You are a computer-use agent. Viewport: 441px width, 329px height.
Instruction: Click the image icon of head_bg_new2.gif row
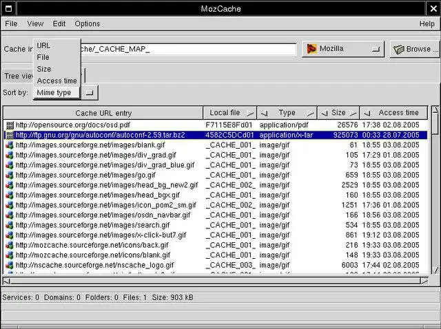[10, 185]
